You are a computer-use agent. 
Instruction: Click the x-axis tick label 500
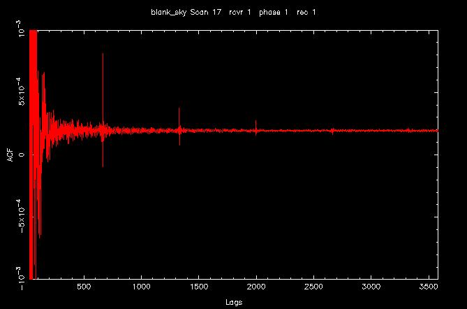tap(84, 287)
